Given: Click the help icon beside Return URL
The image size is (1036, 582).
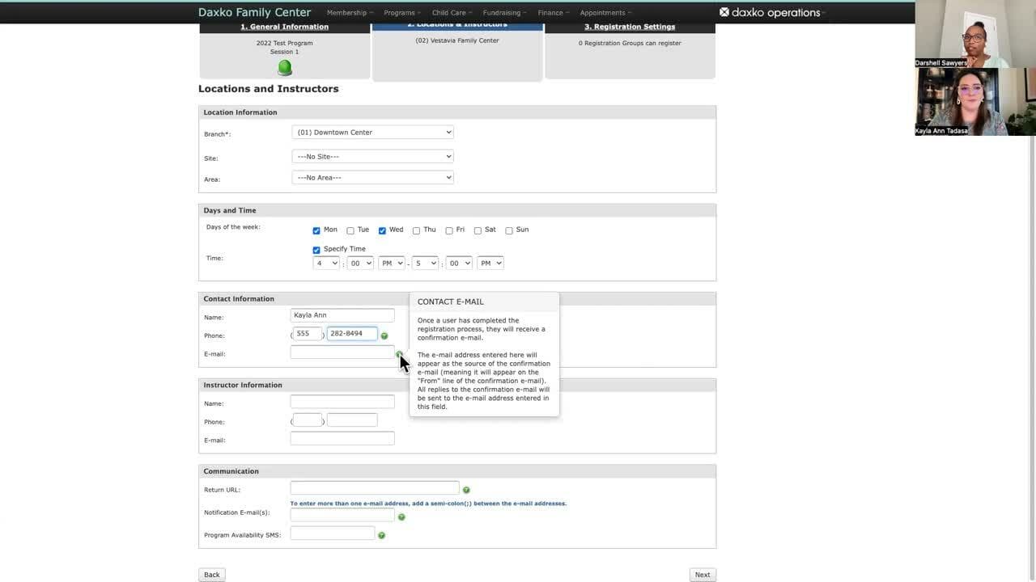Looking at the screenshot, I should coord(466,490).
